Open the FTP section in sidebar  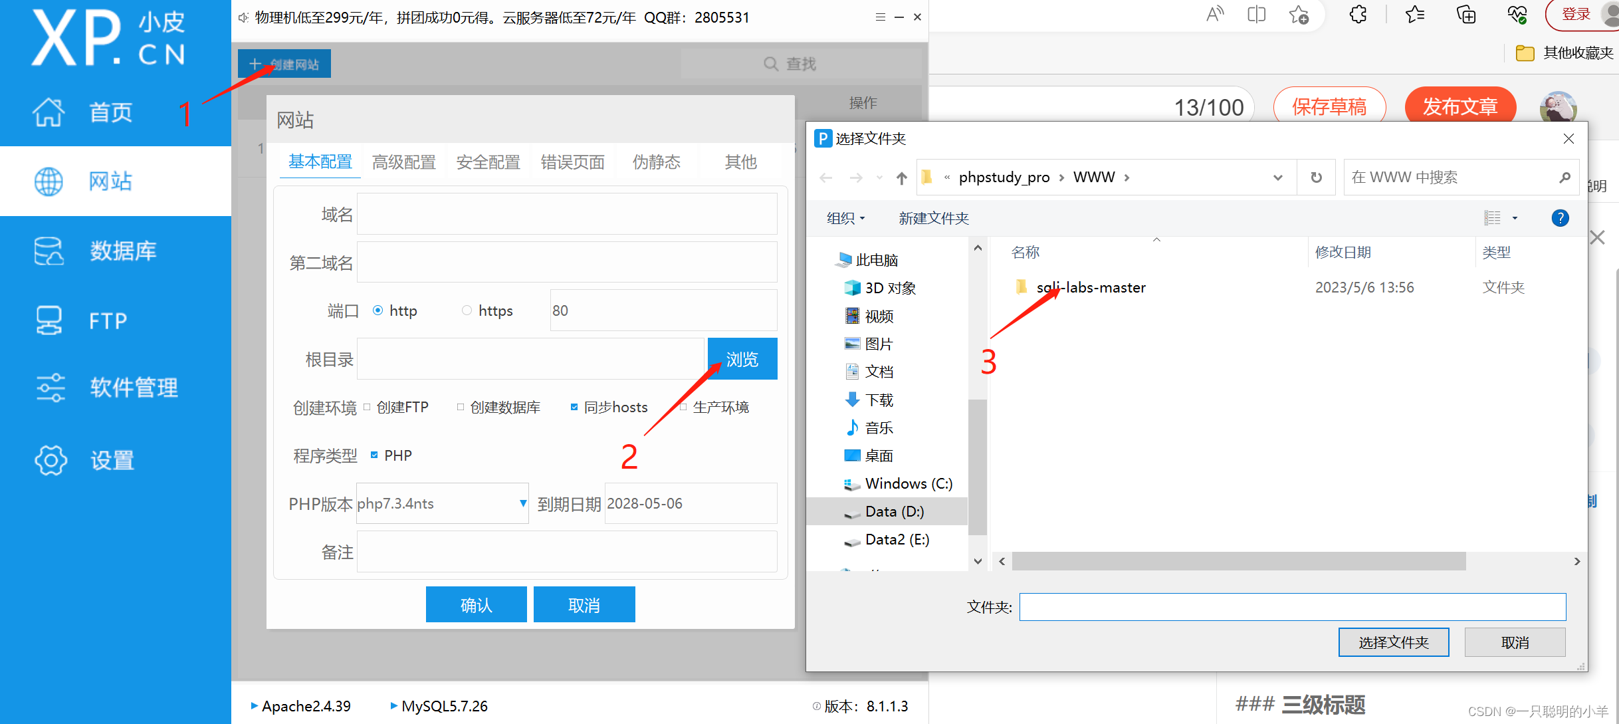pos(80,320)
